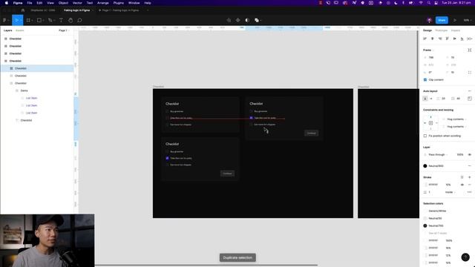Open the distribute spacing dropdown
This screenshot has height=267, width=475.
point(470,39)
